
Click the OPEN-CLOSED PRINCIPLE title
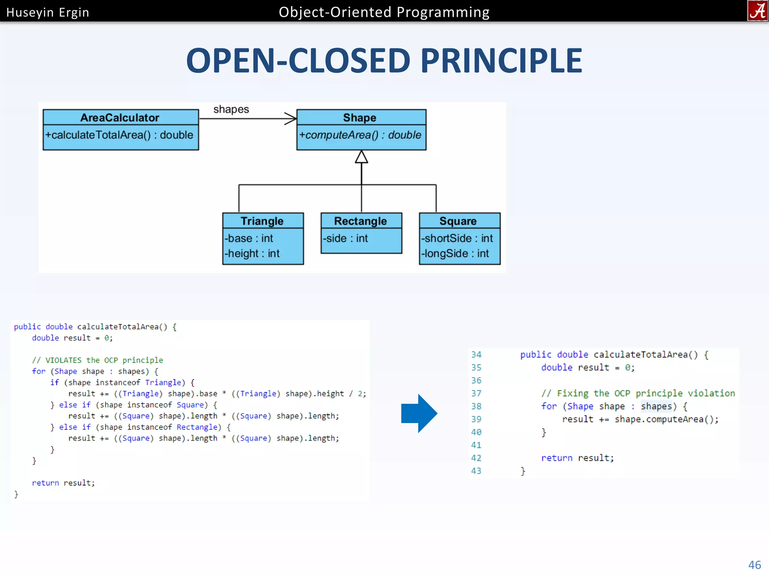[384, 61]
